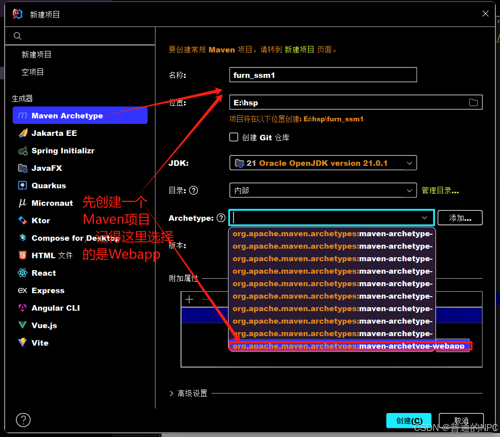Open help for the catalog field
The width and height of the screenshot is (500, 437).
(193, 190)
